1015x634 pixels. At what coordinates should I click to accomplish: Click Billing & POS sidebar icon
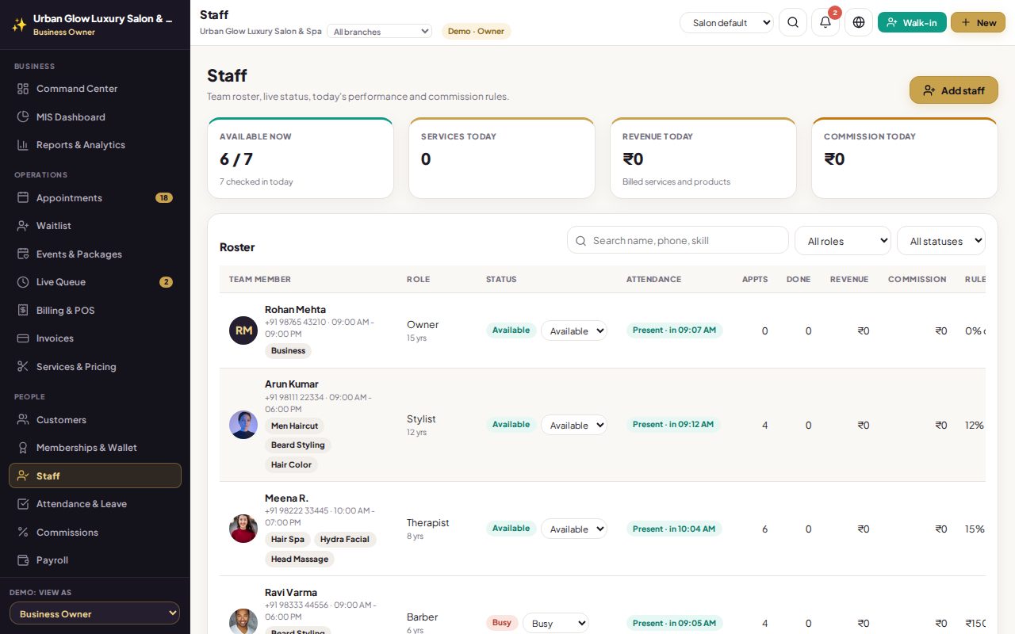(23, 311)
